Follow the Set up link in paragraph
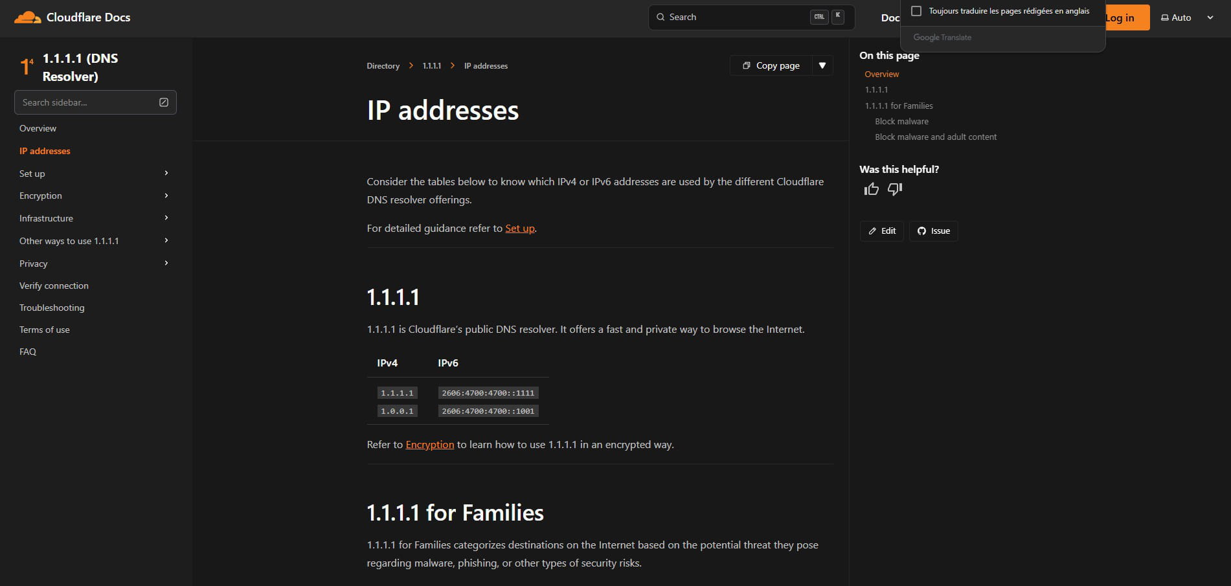This screenshot has width=1231, height=586. 520,229
